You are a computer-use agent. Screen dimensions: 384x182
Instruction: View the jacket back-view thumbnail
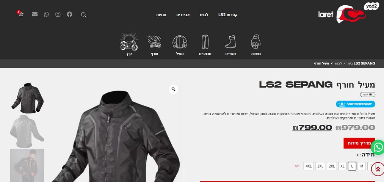pos(27,131)
